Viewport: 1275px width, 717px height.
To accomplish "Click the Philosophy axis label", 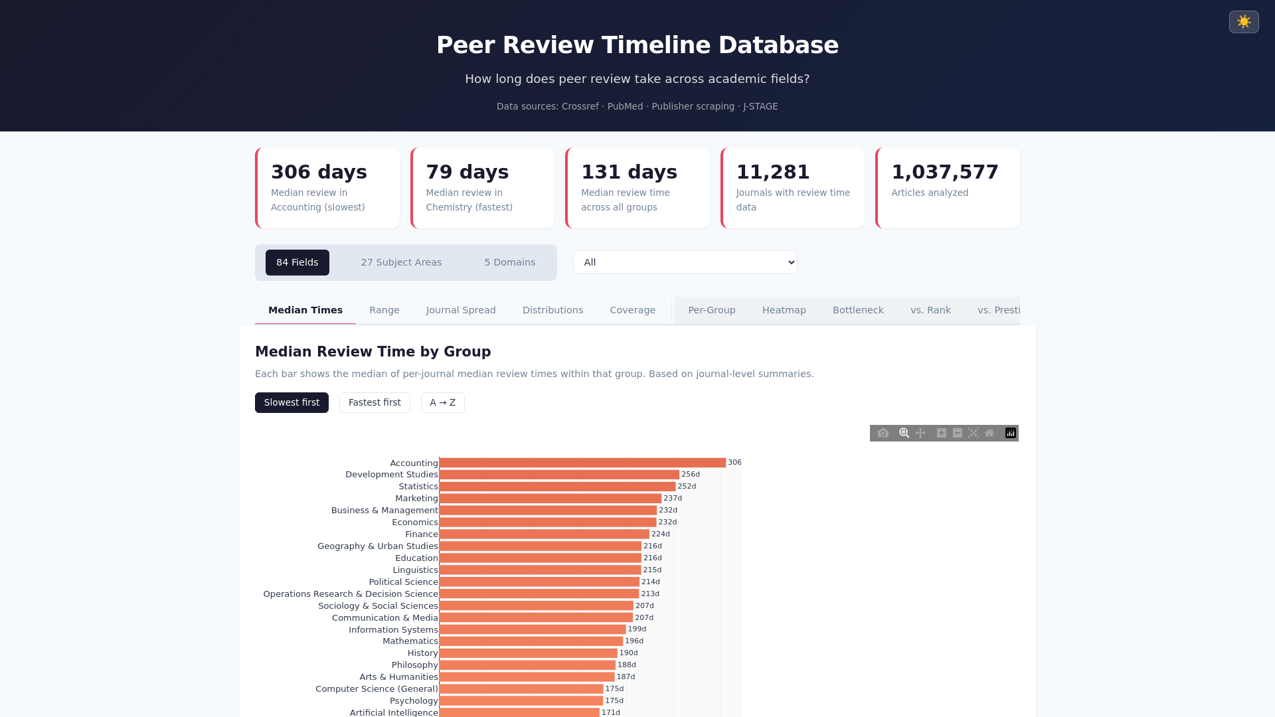I will point(415,665).
